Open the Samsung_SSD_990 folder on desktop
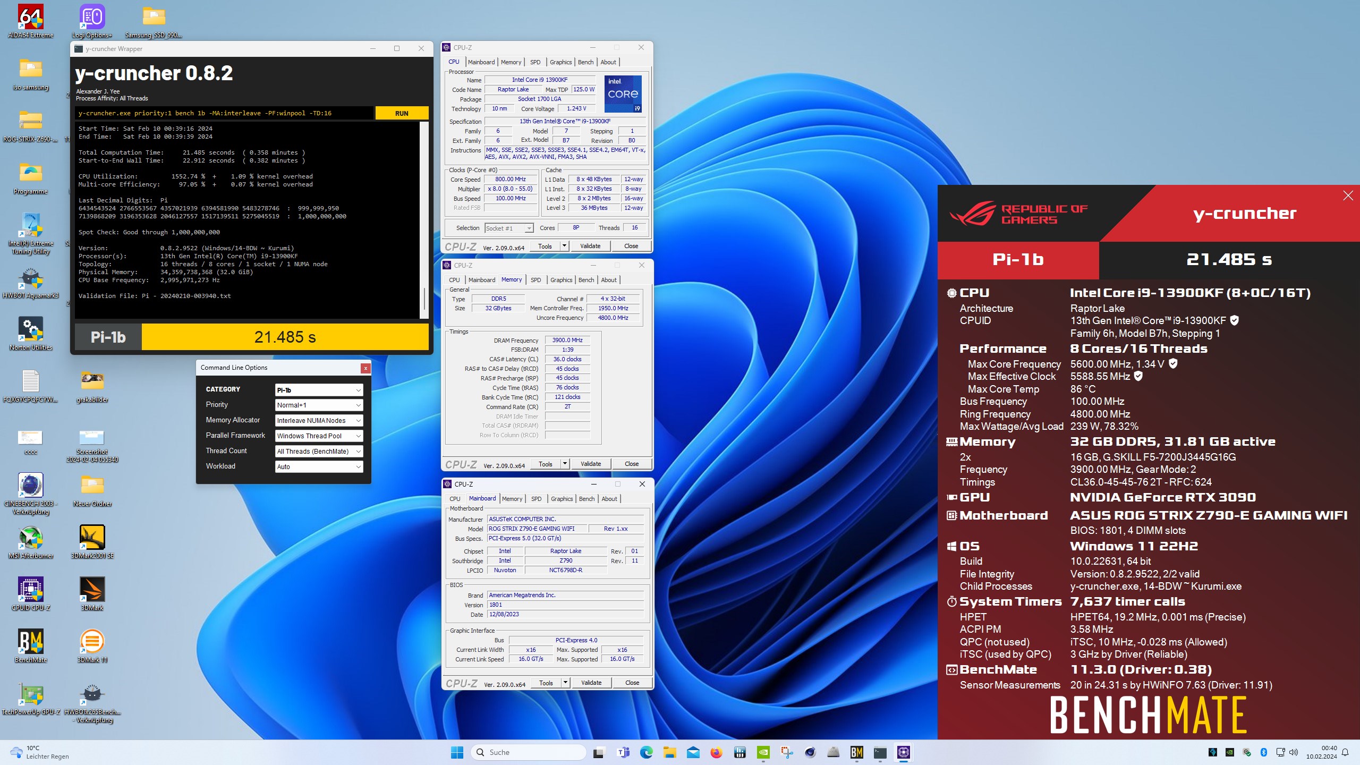1360x765 pixels. pyautogui.click(x=154, y=21)
